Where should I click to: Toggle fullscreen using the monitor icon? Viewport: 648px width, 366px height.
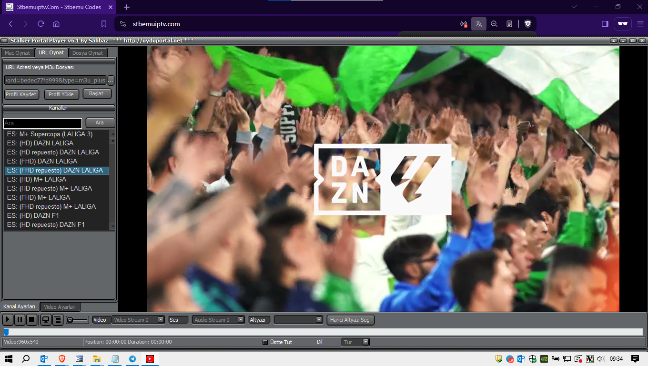(46, 320)
